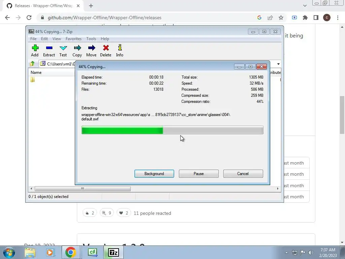This screenshot has height=259, width=345.
Task: Expand the address path dropdown
Action: pyautogui.click(x=278, y=64)
